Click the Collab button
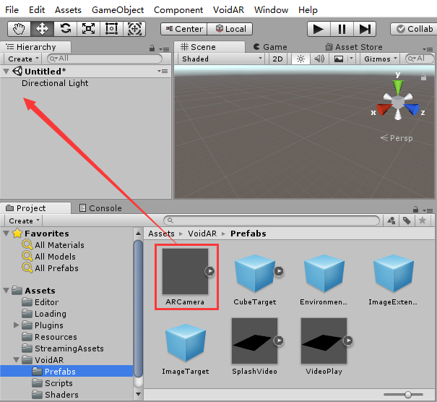 point(413,29)
